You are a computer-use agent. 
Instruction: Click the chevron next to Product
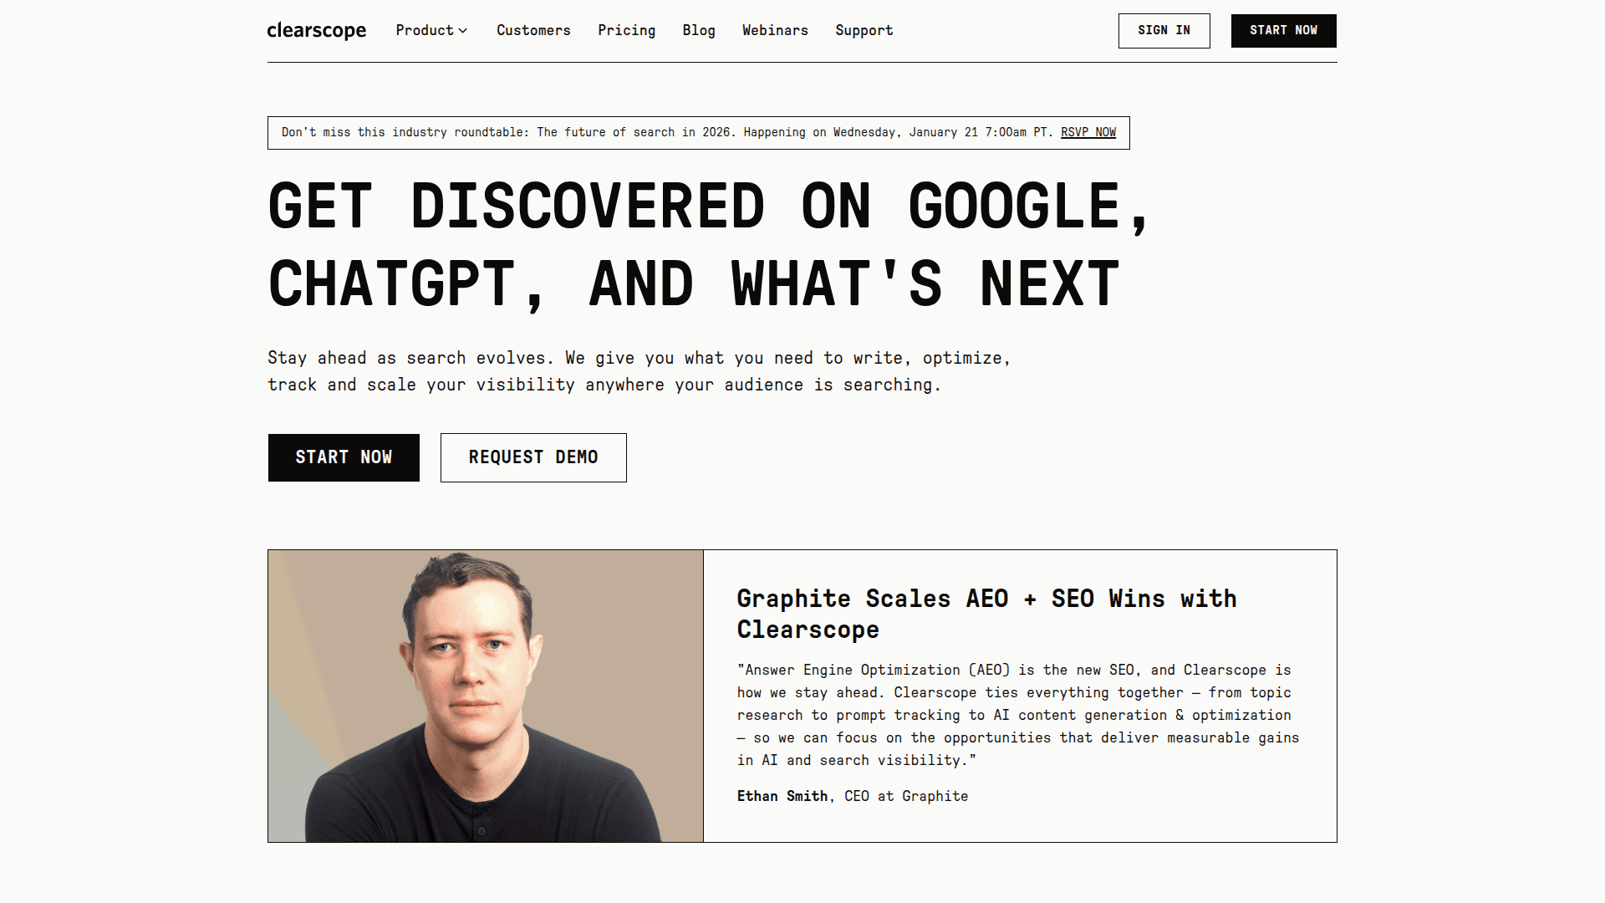463,31
